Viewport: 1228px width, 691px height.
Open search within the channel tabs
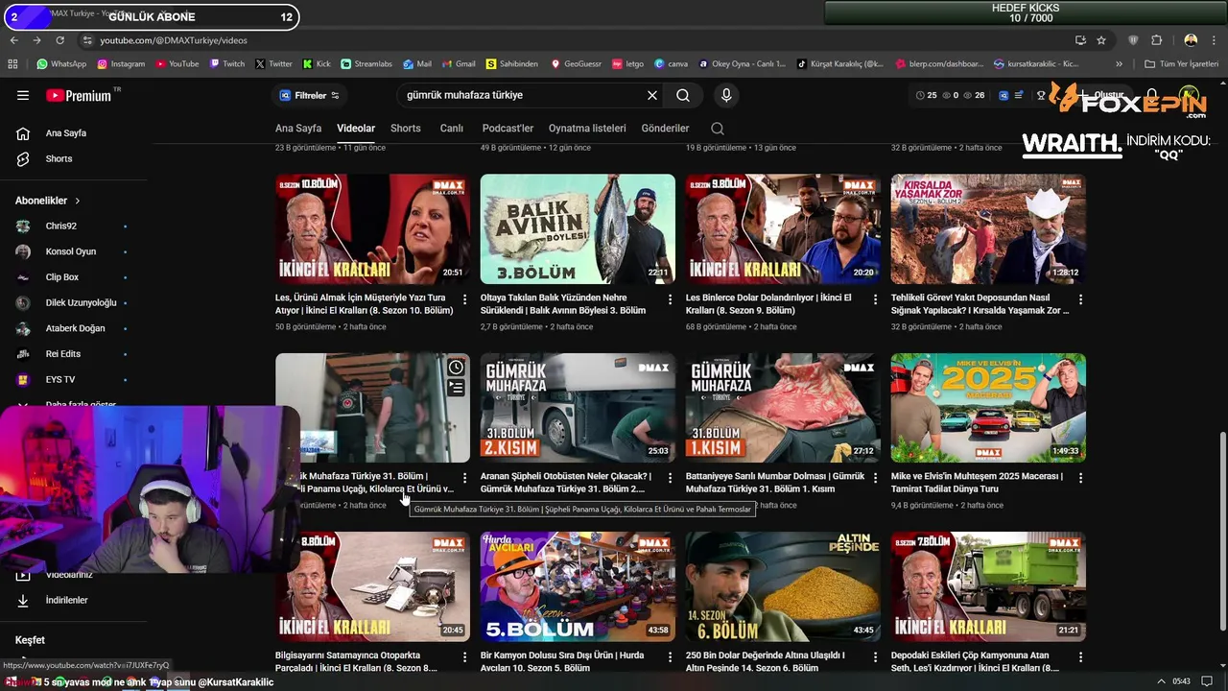(x=718, y=129)
